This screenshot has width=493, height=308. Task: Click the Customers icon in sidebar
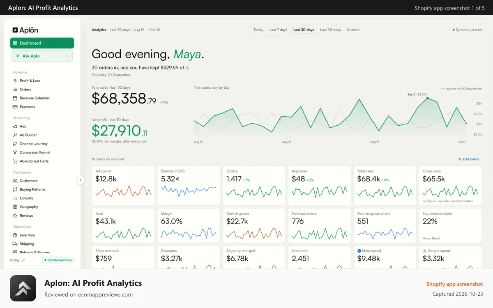(x=15, y=181)
